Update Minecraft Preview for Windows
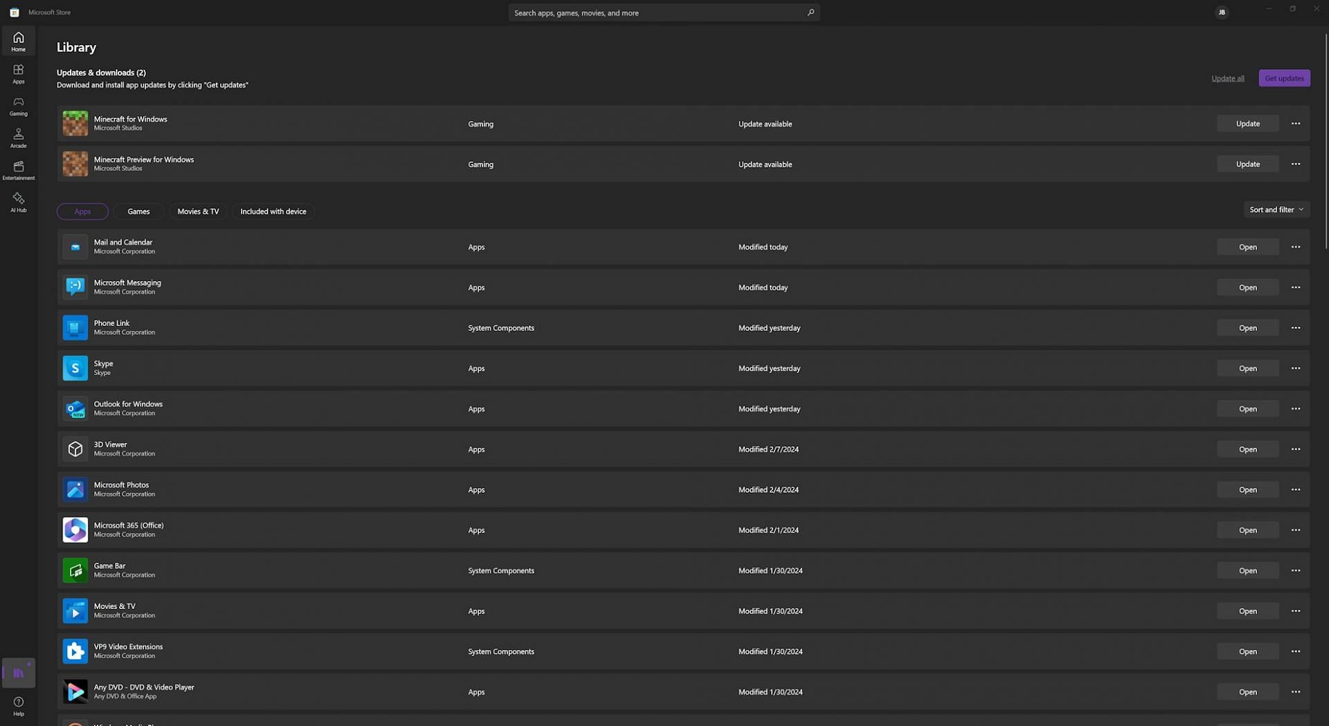Image resolution: width=1329 pixels, height=726 pixels. tap(1247, 164)
